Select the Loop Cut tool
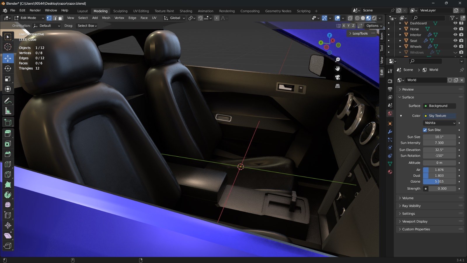This screenshot has height=263, width=467. click(8, 164)
